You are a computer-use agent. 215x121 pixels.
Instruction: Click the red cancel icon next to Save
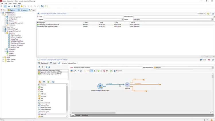[x=209, y=60]
